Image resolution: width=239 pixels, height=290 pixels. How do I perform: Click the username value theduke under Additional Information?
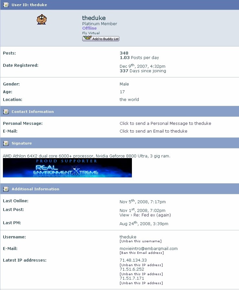click(128, 237)
